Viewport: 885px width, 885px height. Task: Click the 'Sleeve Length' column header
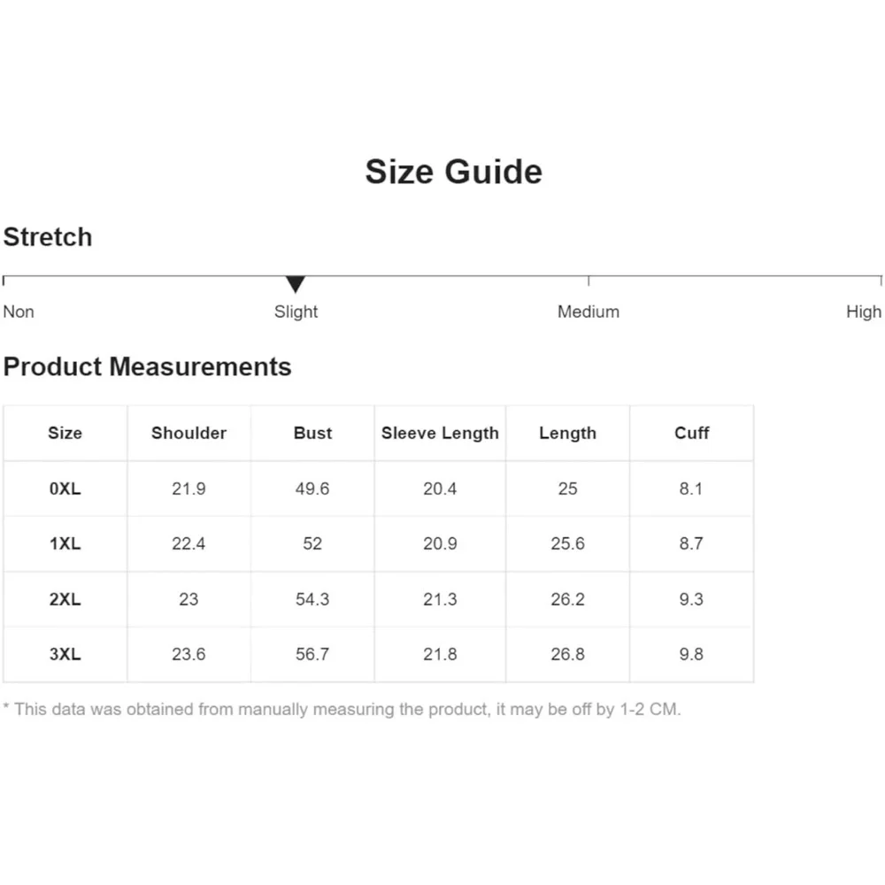(440, 433)
